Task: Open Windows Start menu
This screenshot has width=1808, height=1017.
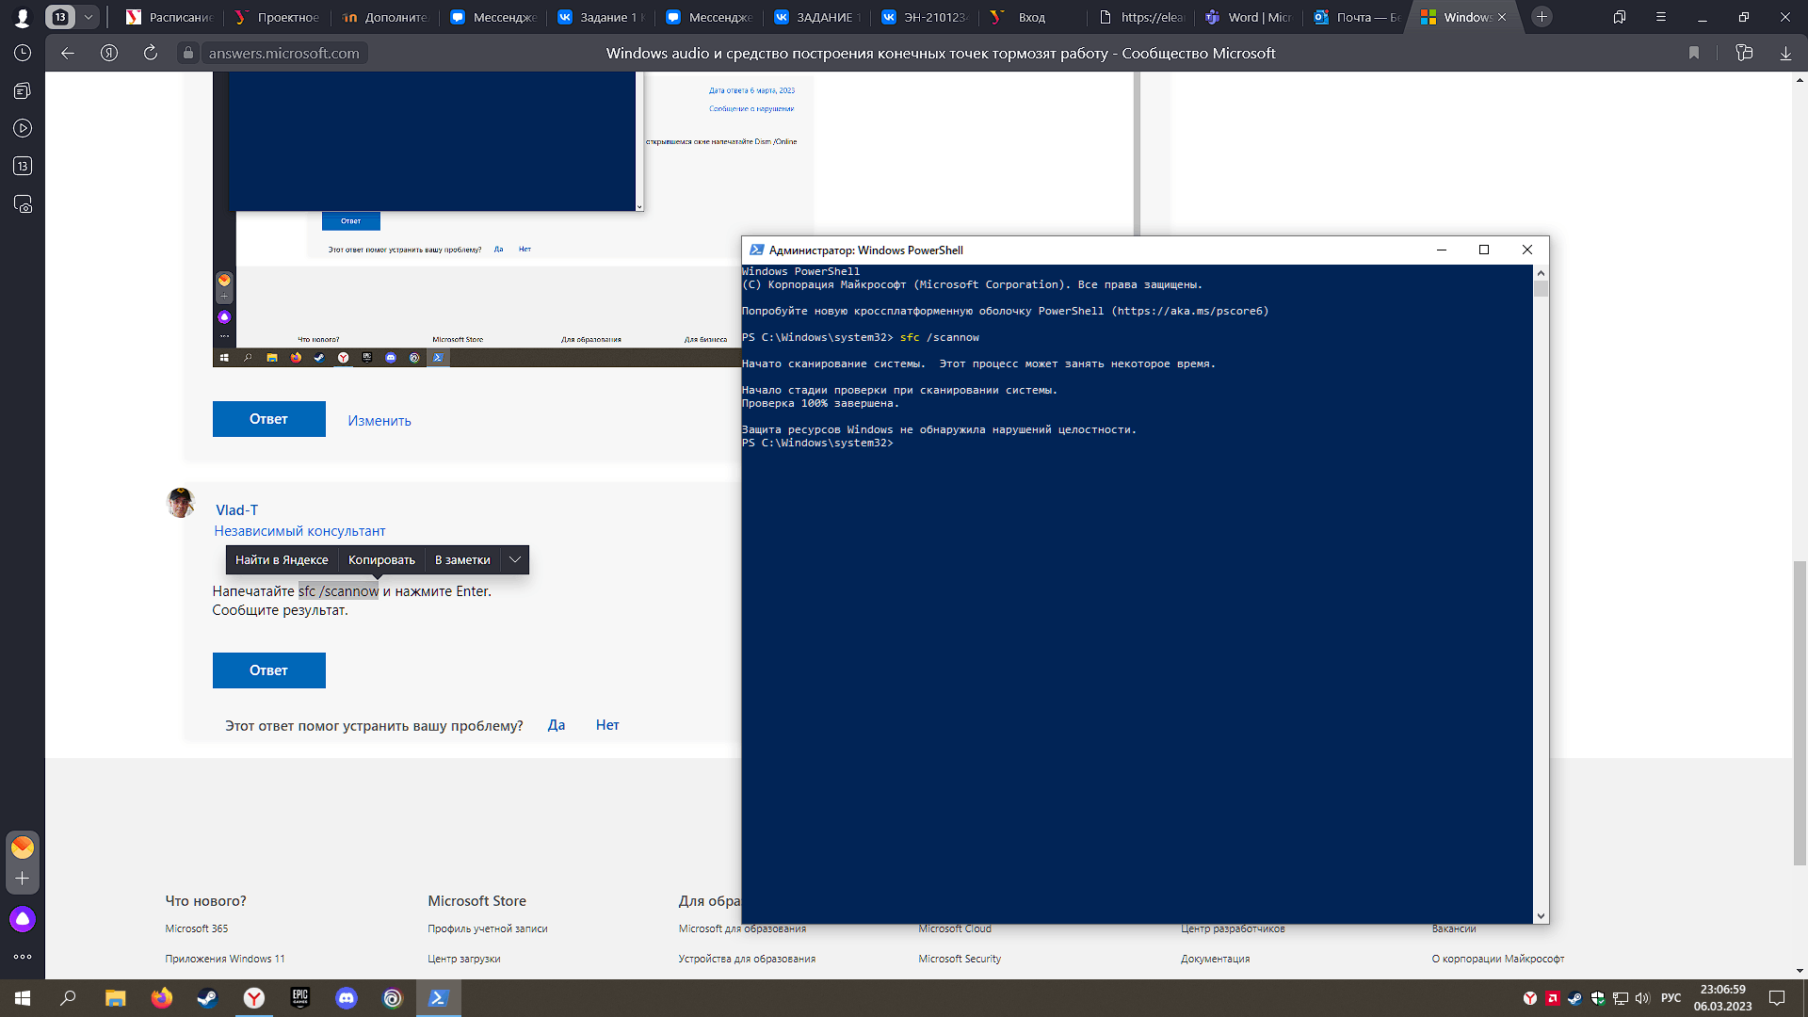Action: [x=23, y=998]
